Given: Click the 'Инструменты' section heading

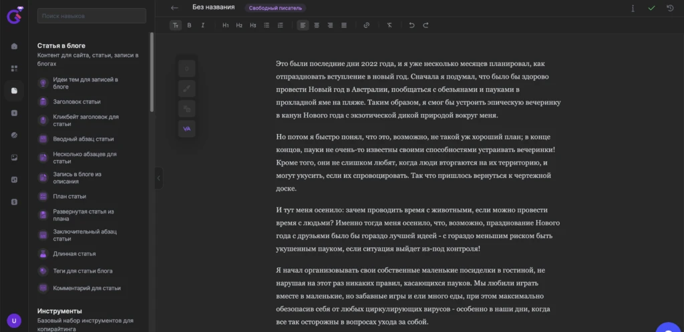Looking at the screenshot, I should [59, 311].
